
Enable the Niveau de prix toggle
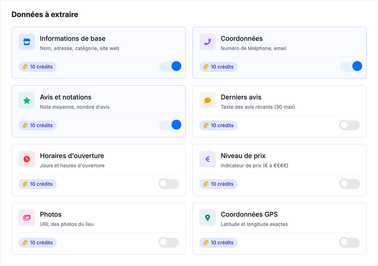(349, 184)
